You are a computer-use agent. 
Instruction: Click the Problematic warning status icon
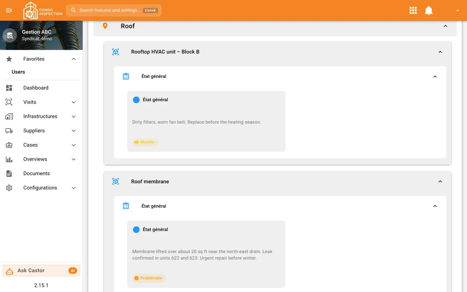[x=136, y=278]
